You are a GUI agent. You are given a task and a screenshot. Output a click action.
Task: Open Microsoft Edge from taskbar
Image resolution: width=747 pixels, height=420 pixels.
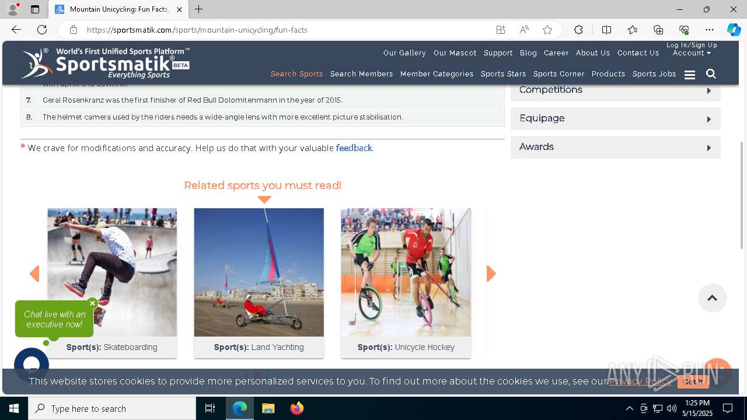click(240, 408)
